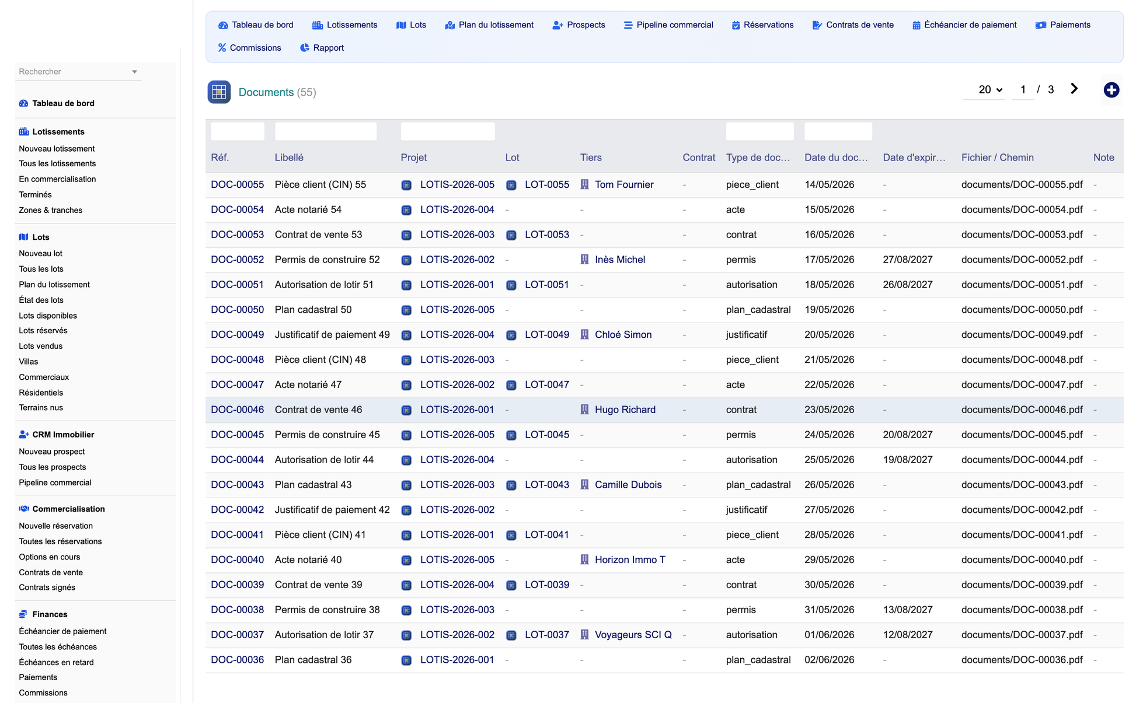Click Date du doc filter input field
This screenshot has height=703, width=1136.
(838, 131)
